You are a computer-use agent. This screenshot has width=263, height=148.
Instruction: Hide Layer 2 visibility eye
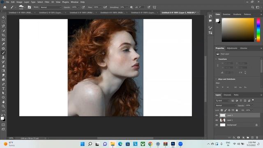[x=217, y=116]
